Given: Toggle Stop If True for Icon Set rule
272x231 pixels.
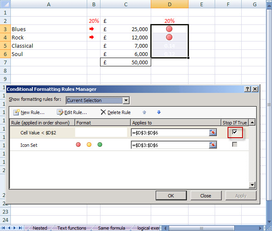Looking at the screenshot, I should click(x=235, y=144).
